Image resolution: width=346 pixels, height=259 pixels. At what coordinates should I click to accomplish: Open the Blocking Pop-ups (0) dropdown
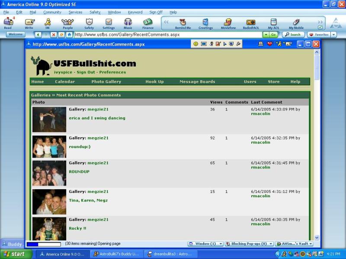tap(250, 243)
